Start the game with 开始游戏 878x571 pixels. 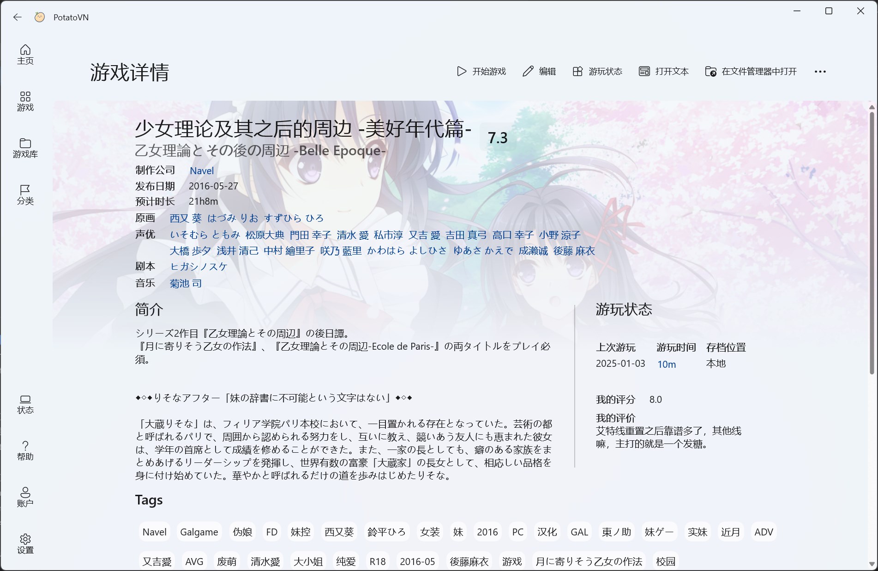pyautogui.click(x=481, y=71)
